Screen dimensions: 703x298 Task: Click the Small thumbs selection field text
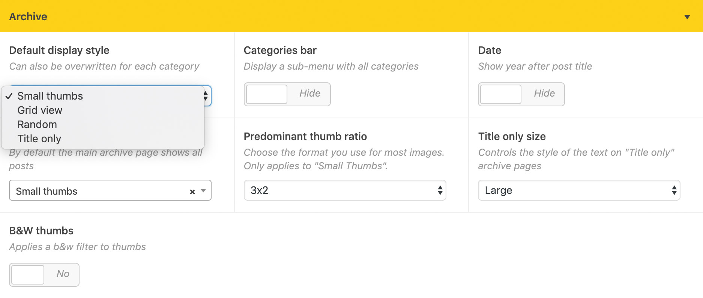pyautogui.click(x=47, y=191)
